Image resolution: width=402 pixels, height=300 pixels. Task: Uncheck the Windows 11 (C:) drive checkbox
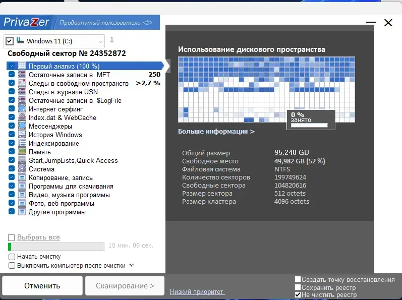click(x=10, y=41)
